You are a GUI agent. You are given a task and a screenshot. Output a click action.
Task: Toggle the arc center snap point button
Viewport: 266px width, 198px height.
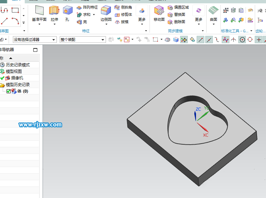point(242,39)
